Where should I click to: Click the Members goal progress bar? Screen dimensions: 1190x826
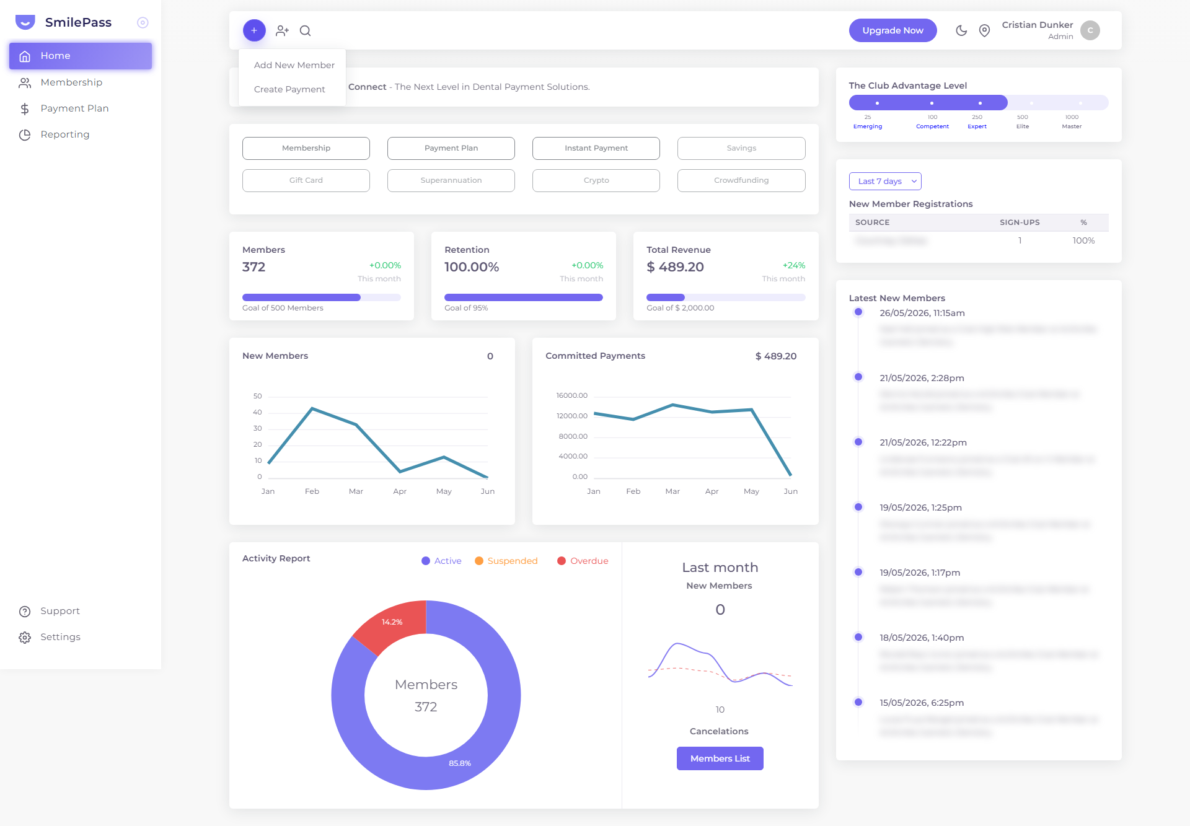coord(322,297)
